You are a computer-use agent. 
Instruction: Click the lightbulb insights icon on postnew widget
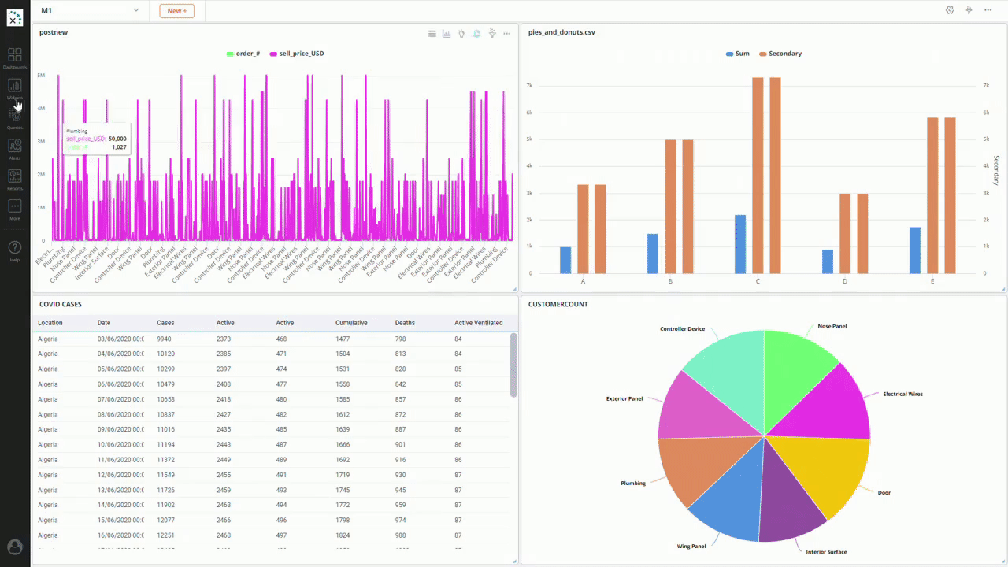(461, 33)
